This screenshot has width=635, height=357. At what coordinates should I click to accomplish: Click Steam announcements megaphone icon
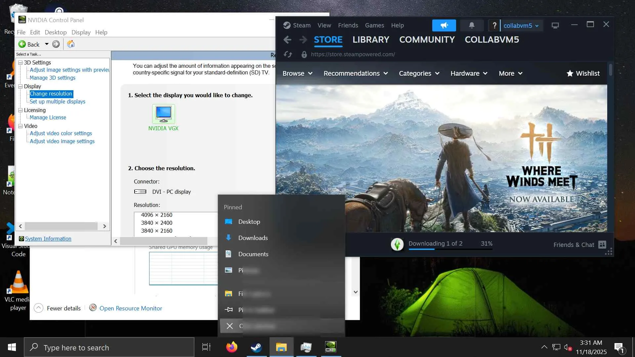pyautogui.click(x=444, y=25)
